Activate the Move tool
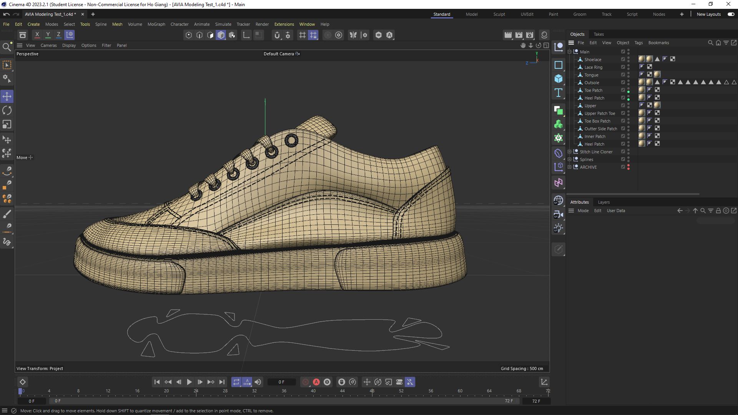This screenshot has width=738, height=415. 7,96
